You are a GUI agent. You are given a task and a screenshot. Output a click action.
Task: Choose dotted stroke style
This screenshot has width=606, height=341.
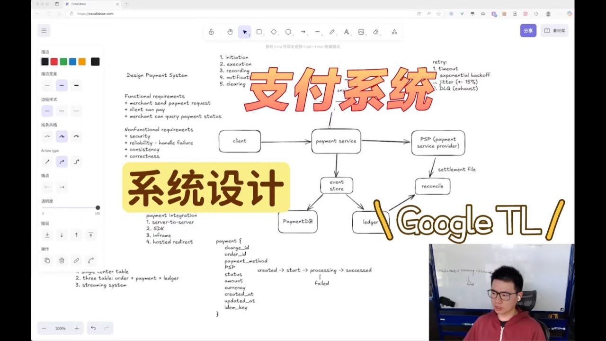pos(76,111)
